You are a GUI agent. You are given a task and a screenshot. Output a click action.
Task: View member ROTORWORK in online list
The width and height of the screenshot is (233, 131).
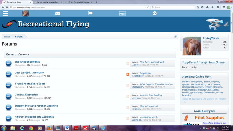click(x=204, y=90)
